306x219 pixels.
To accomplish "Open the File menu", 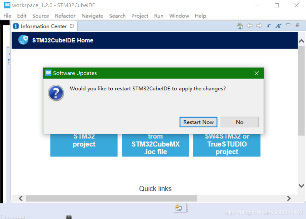I will click(x=7, y=16).
